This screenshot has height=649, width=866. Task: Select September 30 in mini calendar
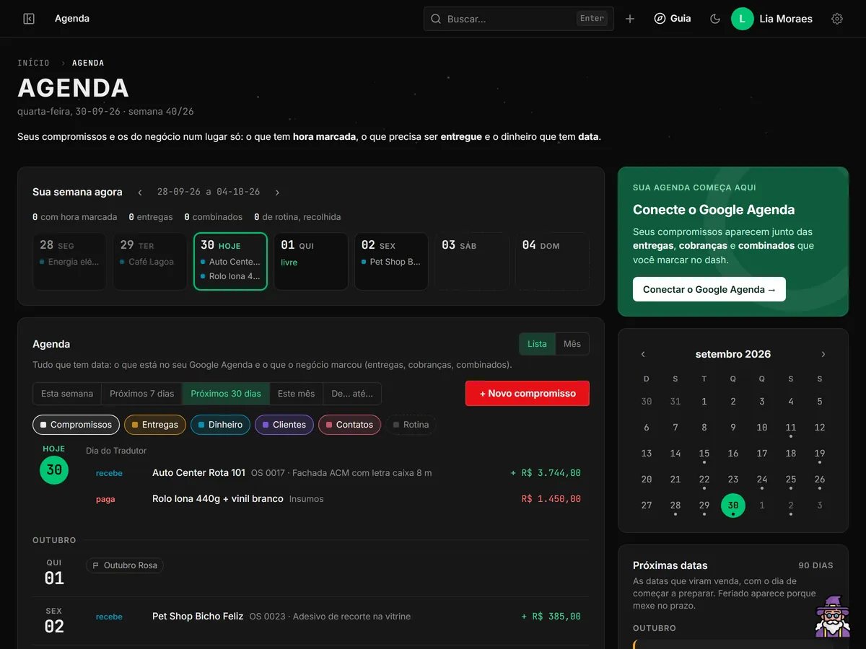[x=733, y=505]
